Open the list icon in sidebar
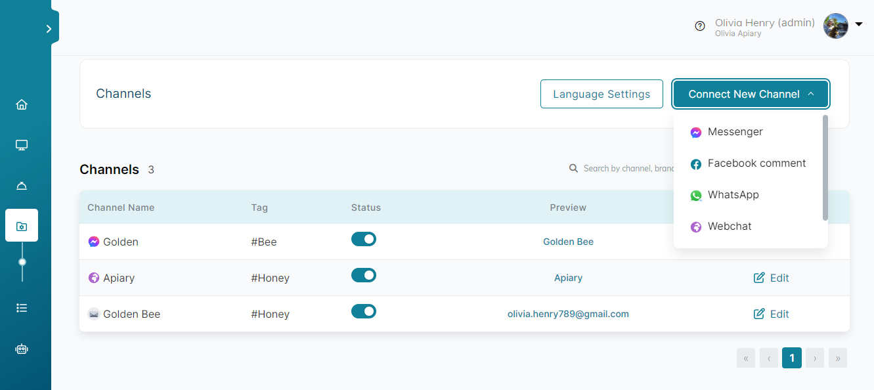This screenshot has height=390, width=874. pos(22,307)
